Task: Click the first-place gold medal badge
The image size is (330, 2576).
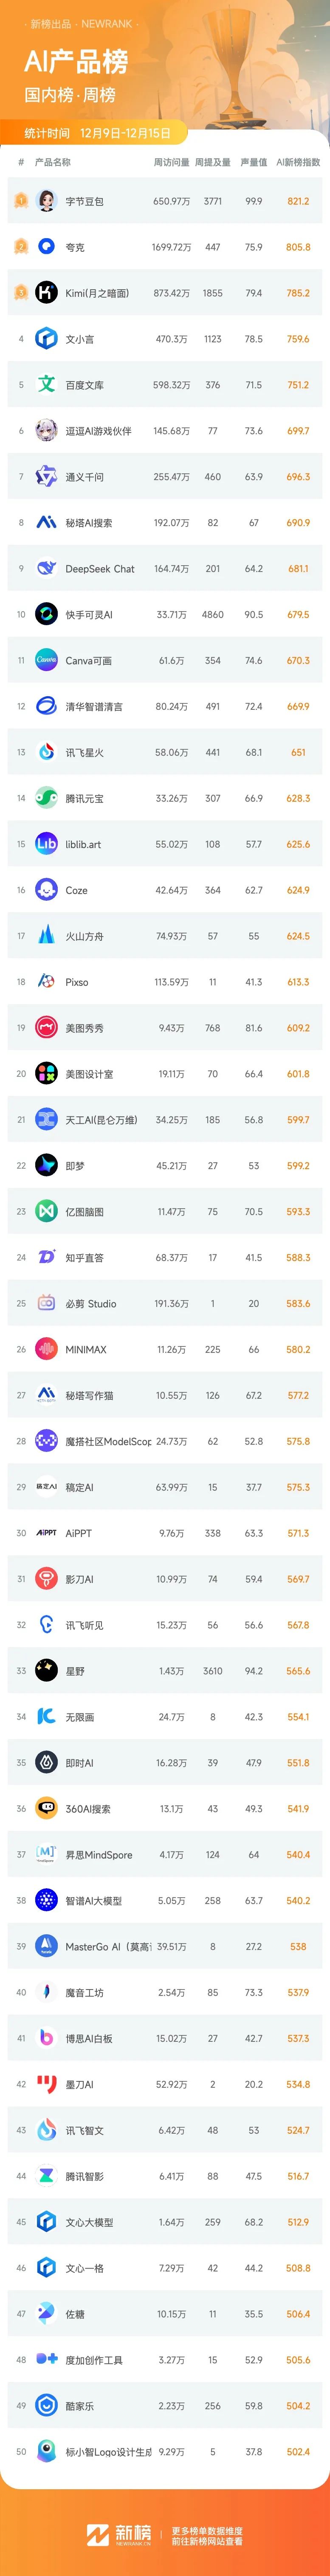Action: click(x=20, y=201)
